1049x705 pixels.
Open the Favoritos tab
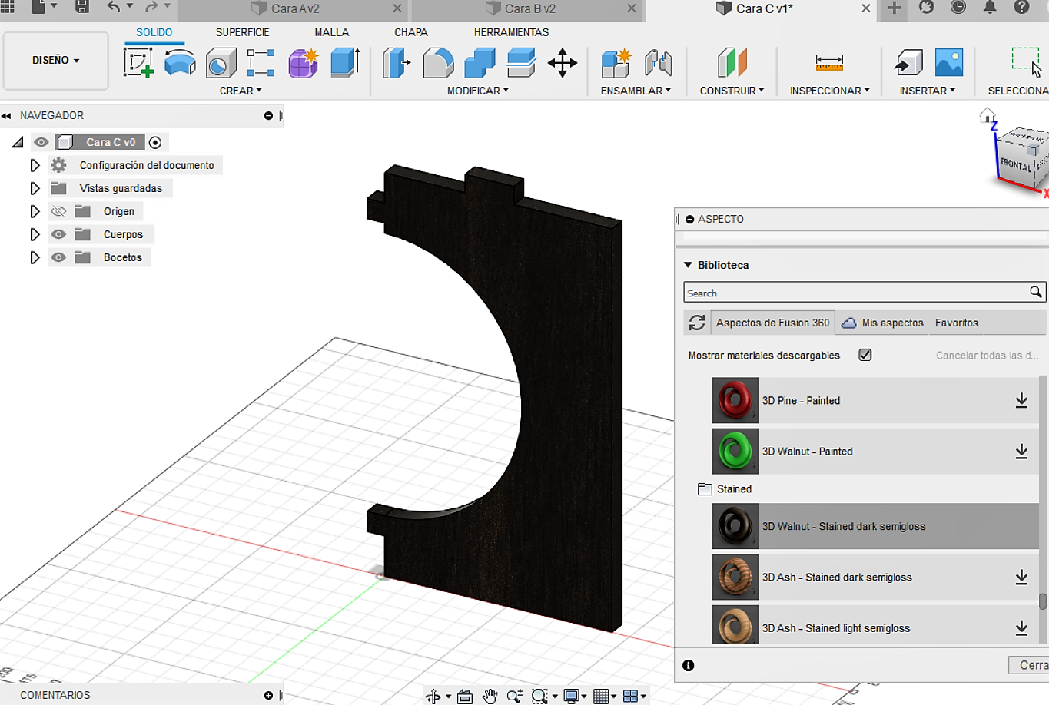pos(957,323)
